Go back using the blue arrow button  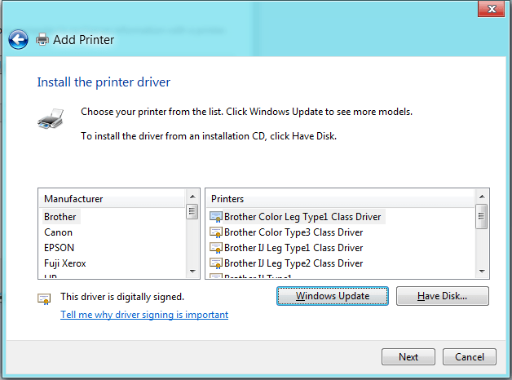18,39
